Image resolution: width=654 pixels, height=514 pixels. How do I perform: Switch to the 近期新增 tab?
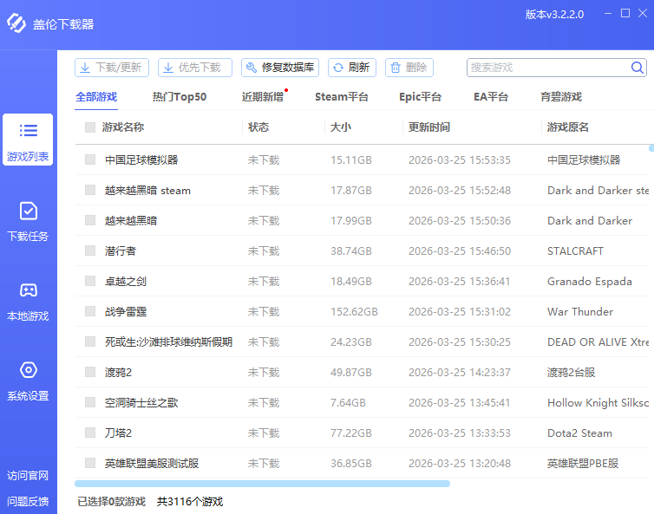tap(263, 97)
